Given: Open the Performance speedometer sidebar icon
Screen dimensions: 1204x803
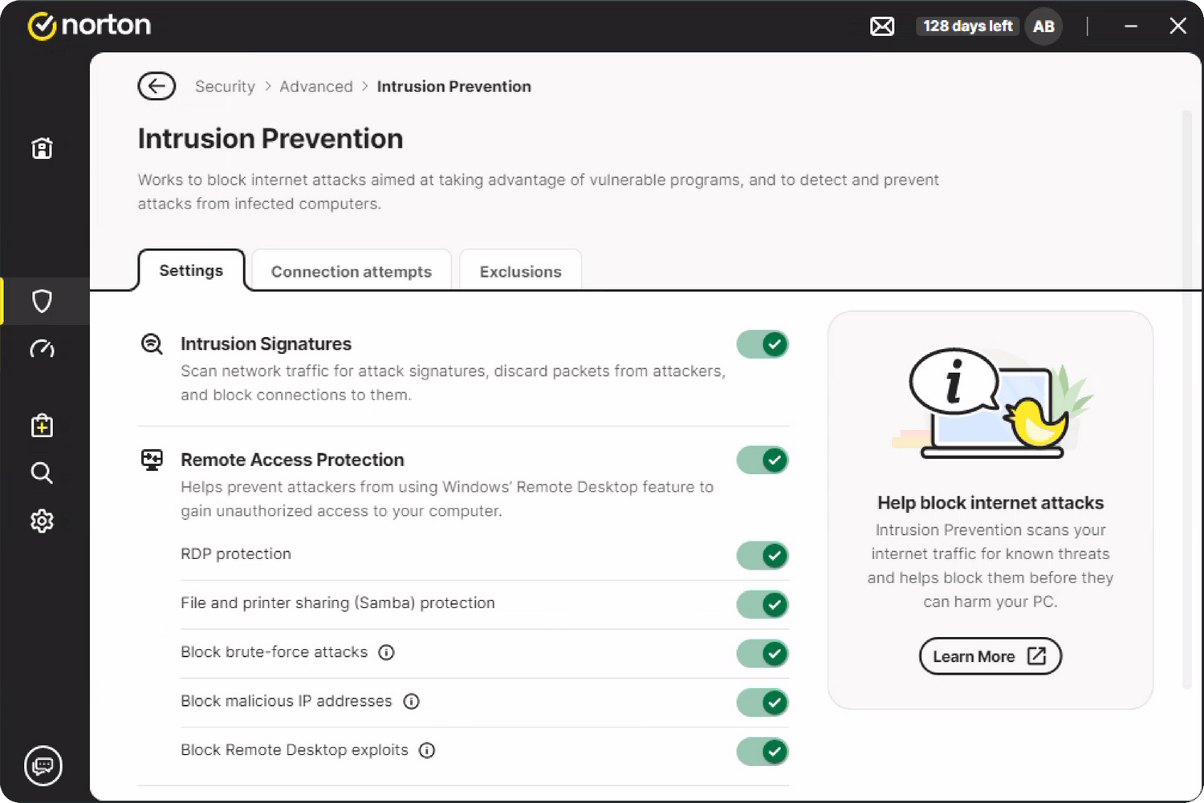Looking at the screenshot, I should tap(42, 349).
